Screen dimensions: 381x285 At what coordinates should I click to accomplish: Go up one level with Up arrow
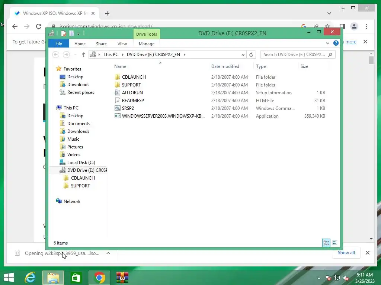pos(84,55)
